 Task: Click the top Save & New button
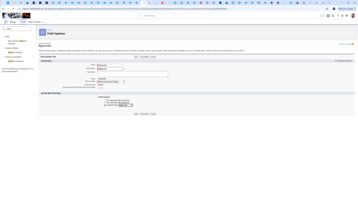(144, 57)
